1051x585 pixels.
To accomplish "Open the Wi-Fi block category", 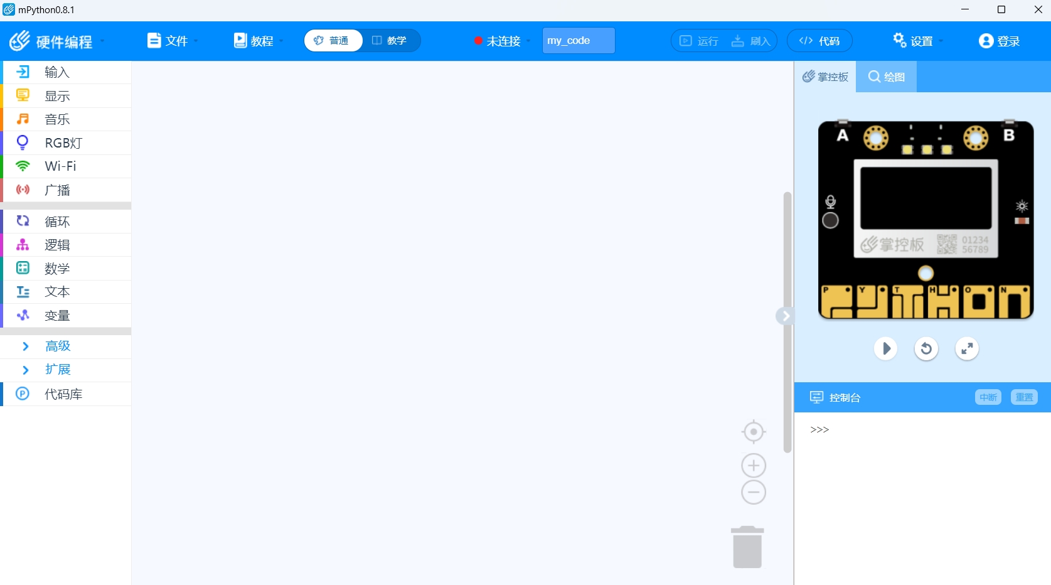I will point(60,166).
